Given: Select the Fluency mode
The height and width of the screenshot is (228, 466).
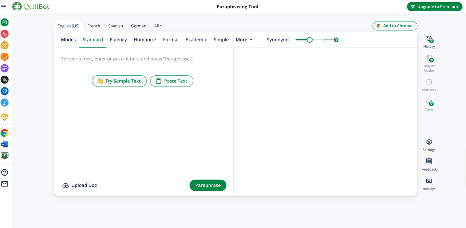Looking at the screenshot, I should [118, 40].
